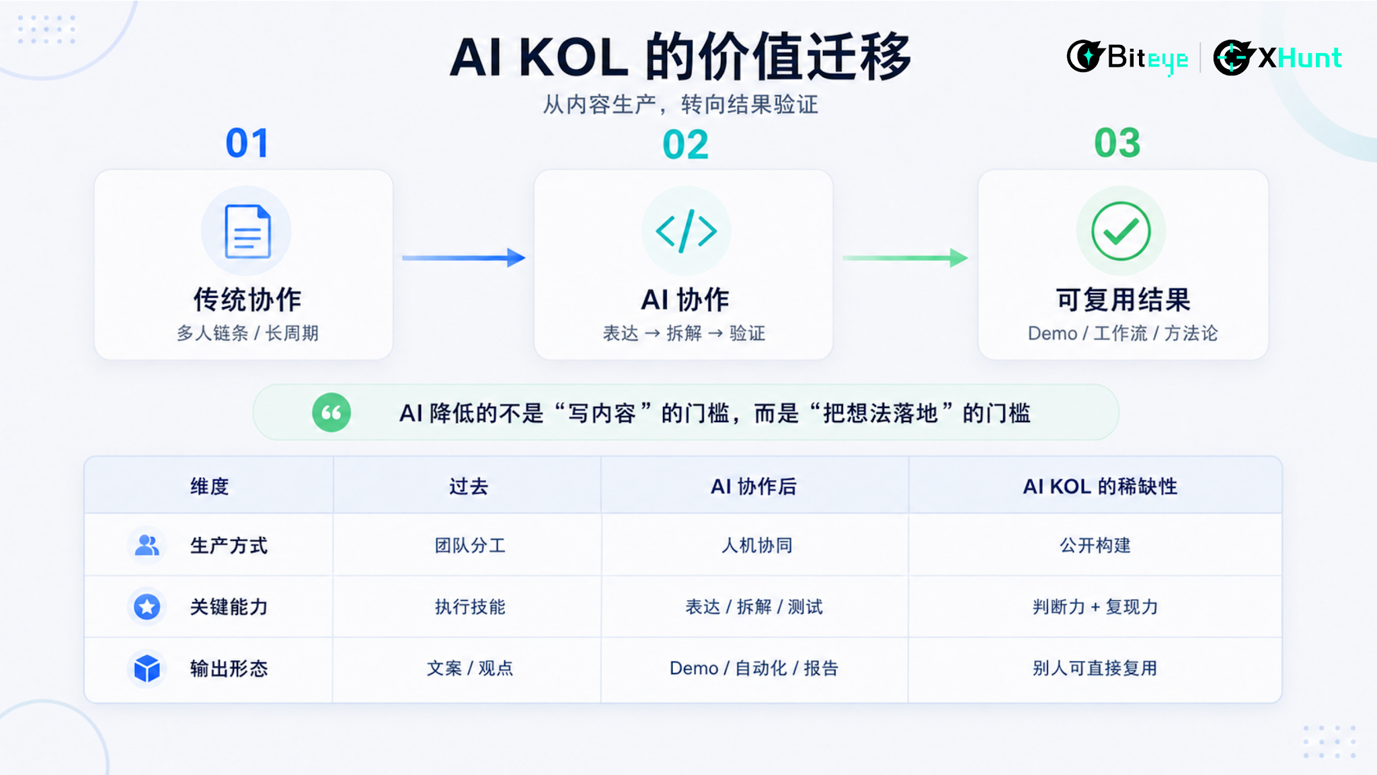
Task: Click the Biteye logo
Action: pos(1128,58)
